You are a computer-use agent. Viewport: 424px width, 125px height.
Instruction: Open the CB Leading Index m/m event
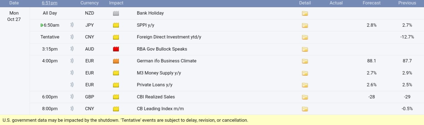[160, 109]
